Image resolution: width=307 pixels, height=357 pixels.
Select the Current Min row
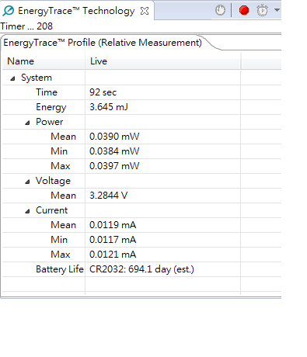141,240
